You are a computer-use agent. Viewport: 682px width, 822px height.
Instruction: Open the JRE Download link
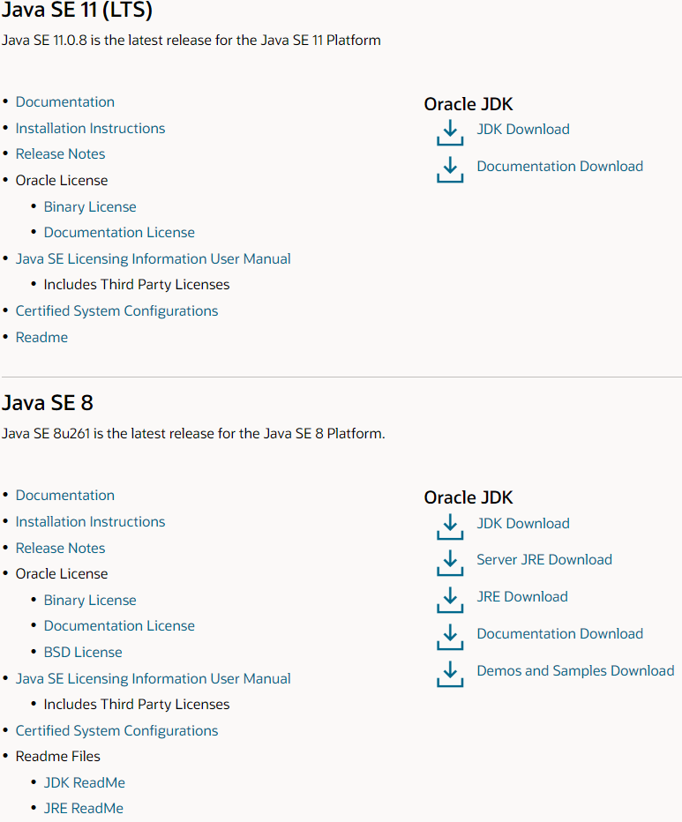pos(522,596)
